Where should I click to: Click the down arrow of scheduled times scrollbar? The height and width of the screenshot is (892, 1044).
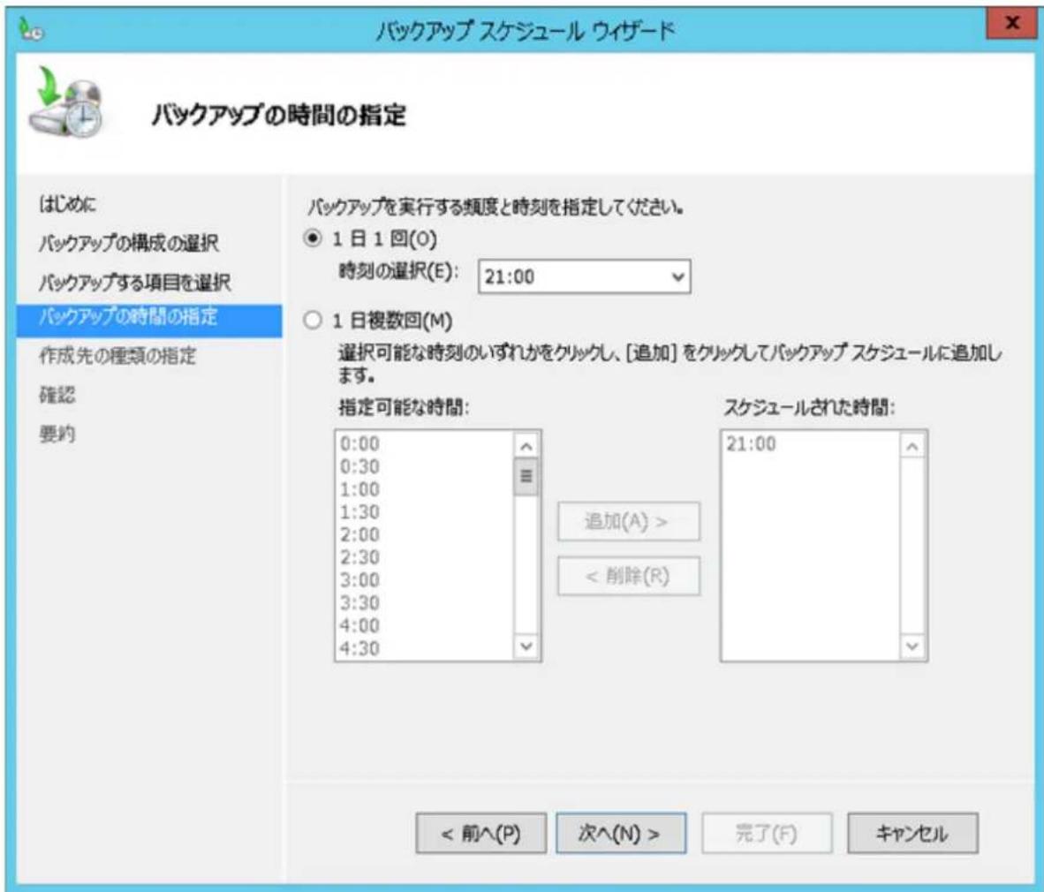(912, 646)
